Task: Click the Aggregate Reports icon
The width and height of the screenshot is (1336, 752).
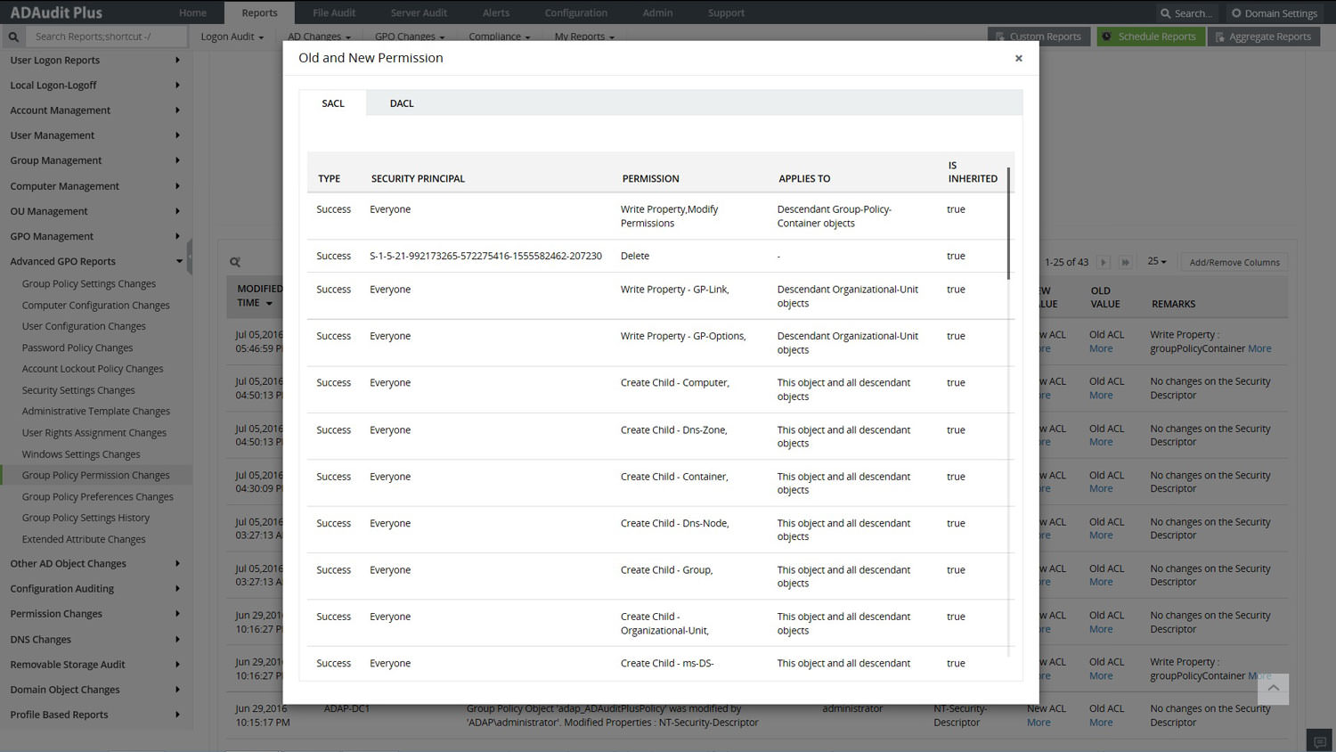Action: pyautogui.click(x=1219, y=37)
